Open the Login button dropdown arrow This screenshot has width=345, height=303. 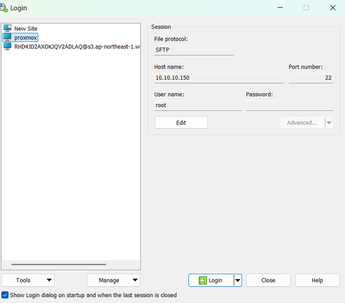pyautogui.click(x=238, y=280)
